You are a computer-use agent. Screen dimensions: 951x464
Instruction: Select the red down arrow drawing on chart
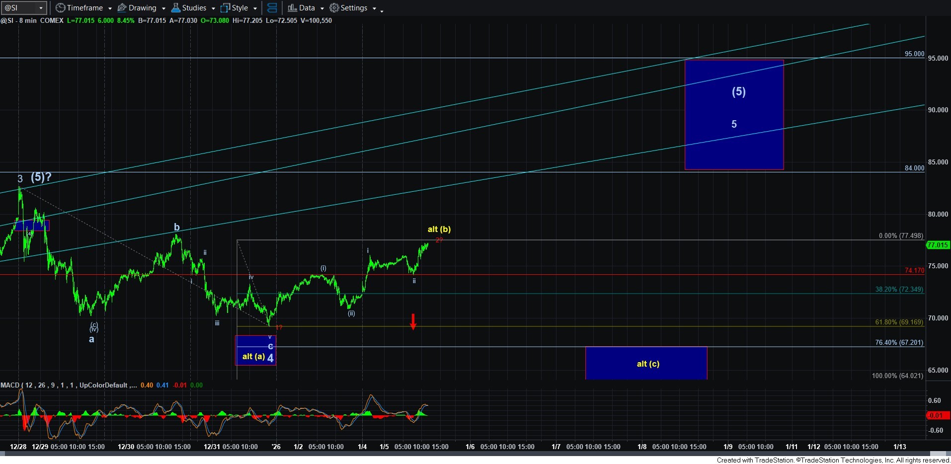coord(413,321)
